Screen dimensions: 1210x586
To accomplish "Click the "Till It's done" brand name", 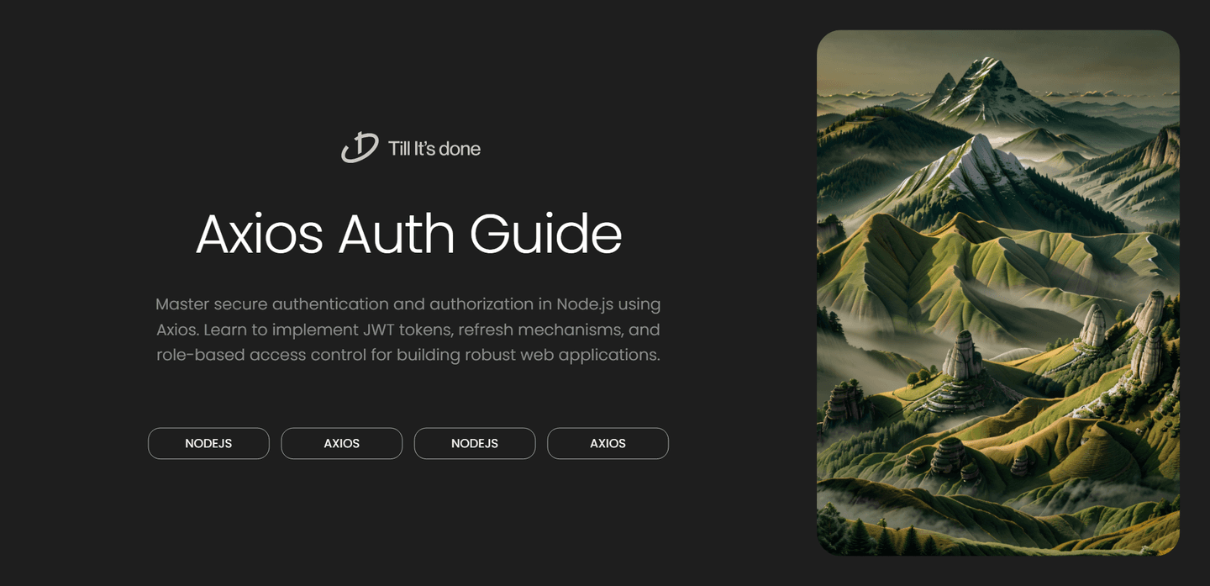I will (x=434, y=149).
